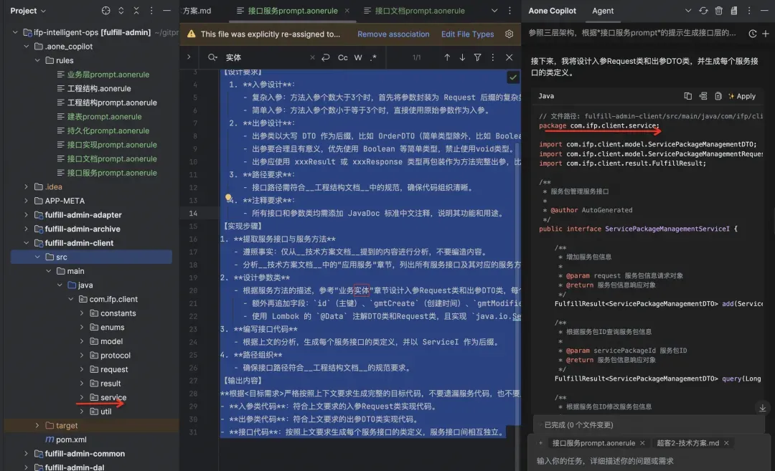
Task: Click the search text field containing 实体
Action: click(266, 57)
